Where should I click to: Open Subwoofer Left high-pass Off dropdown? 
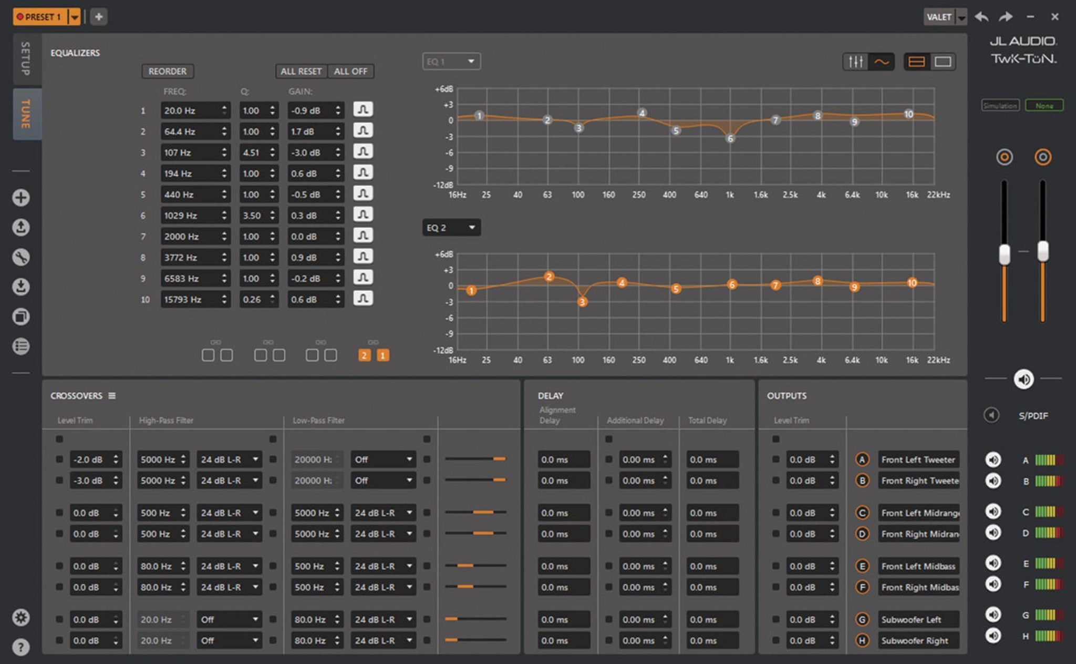[229, 620]
